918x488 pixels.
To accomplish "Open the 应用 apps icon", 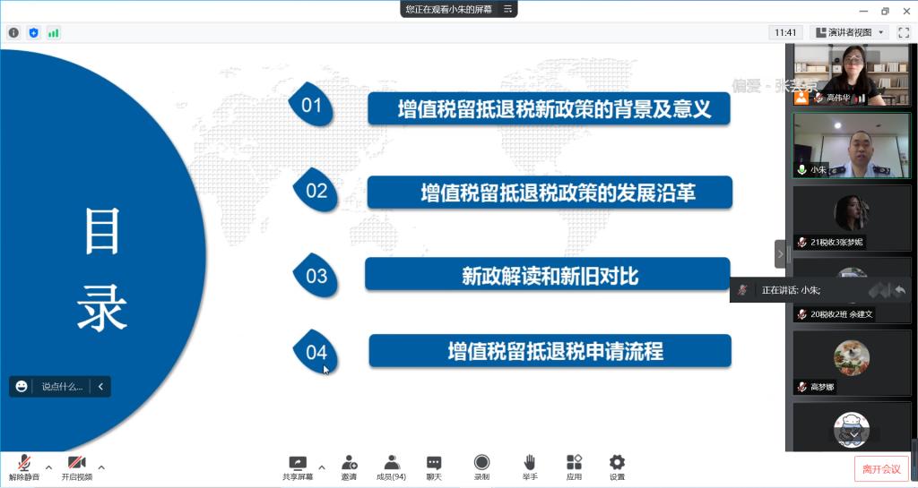I will [574, 467].
